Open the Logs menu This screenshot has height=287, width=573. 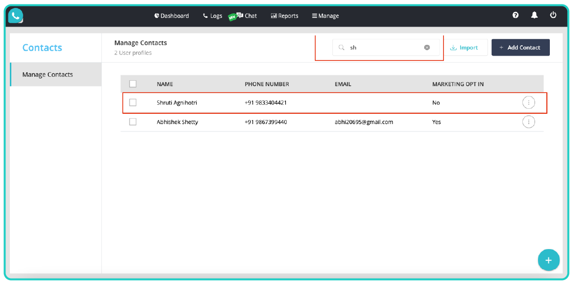(213, 16)
